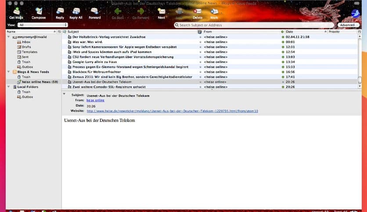
Task: Click the message list scroll down arrow
Action: [360, 86]
